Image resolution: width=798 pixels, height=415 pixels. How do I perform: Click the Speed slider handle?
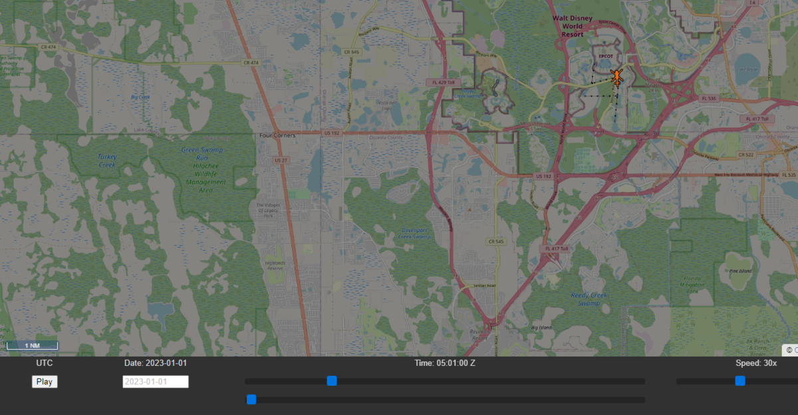[x=740, y=381]
